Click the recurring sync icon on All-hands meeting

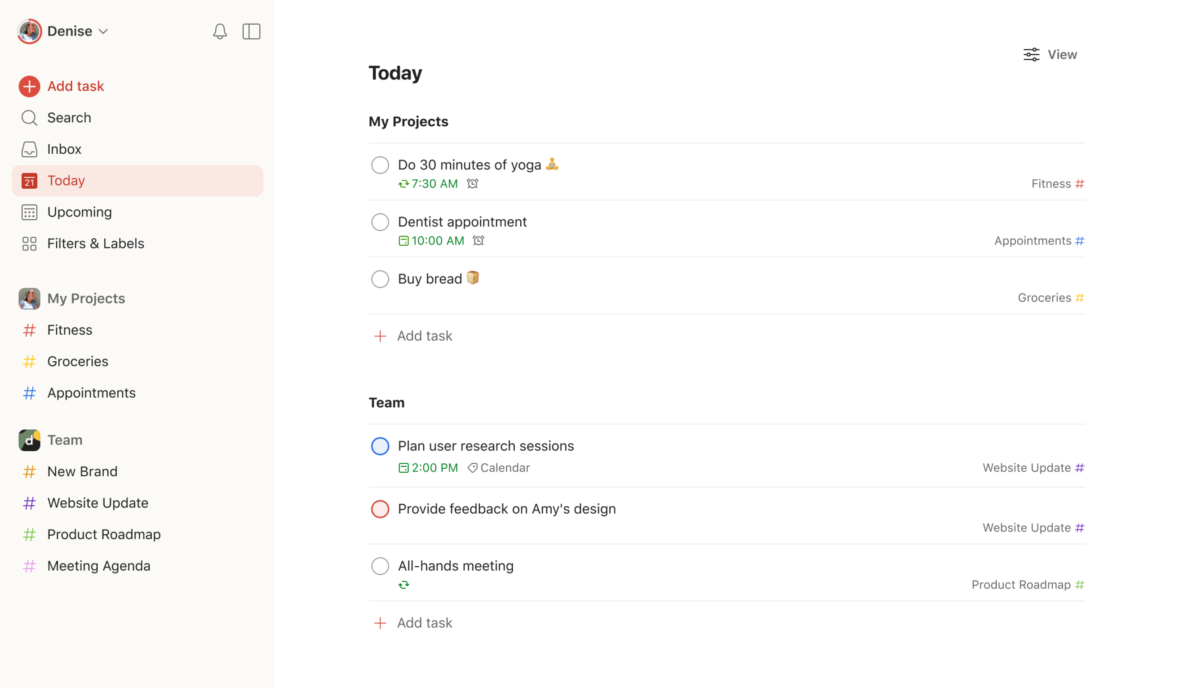pyautogui.click(x=403, y=584)
